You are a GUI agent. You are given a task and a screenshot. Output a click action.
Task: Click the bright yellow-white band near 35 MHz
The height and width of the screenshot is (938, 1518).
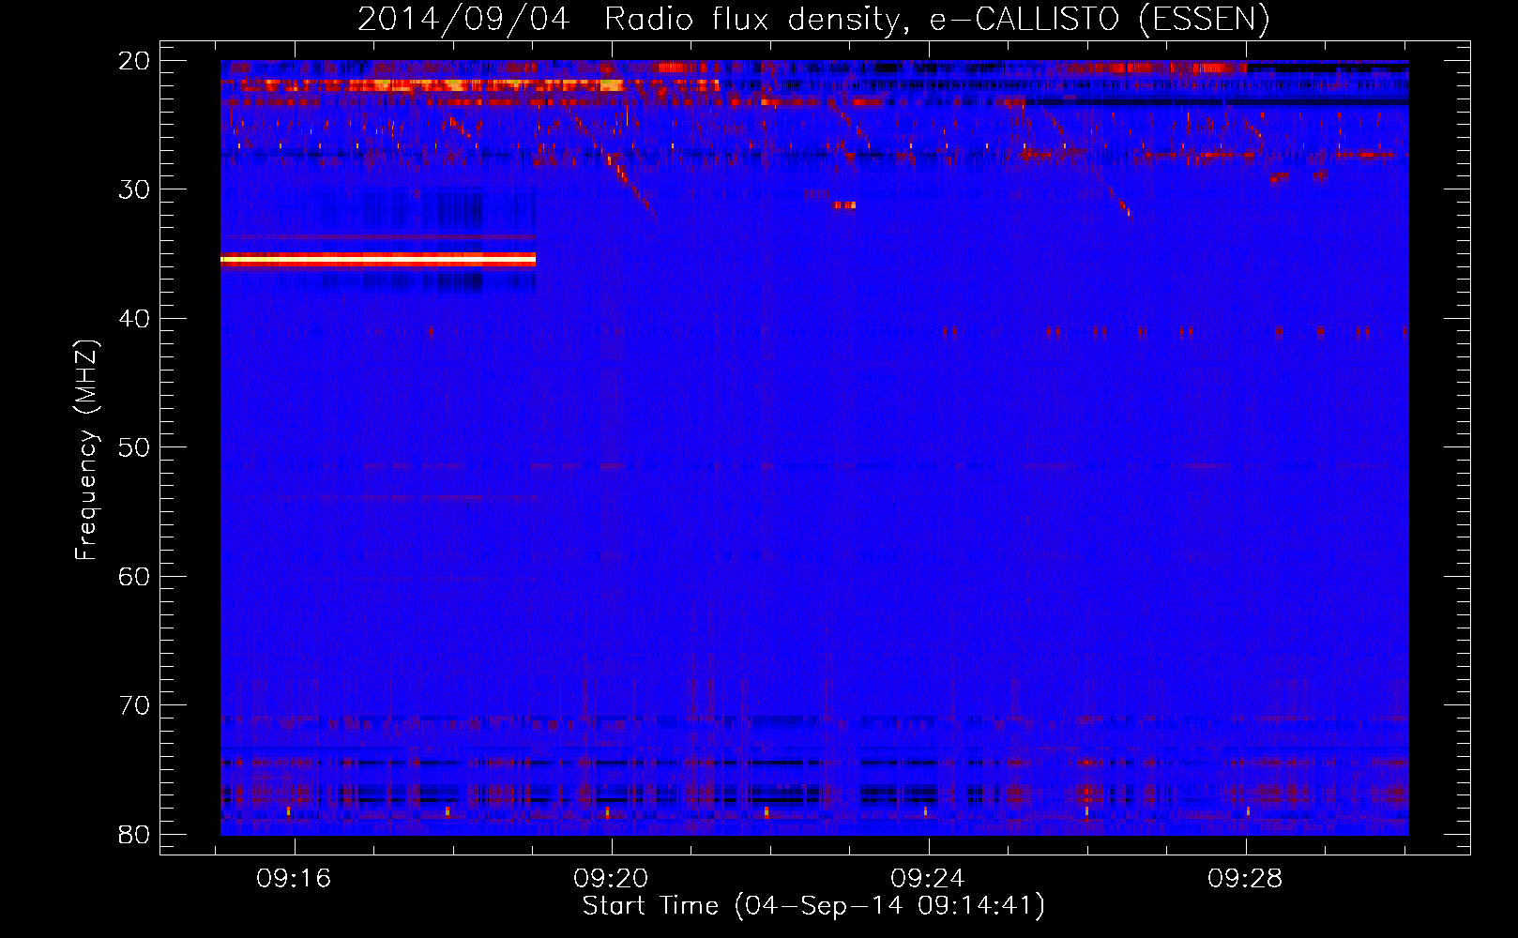tap(378, 258)
